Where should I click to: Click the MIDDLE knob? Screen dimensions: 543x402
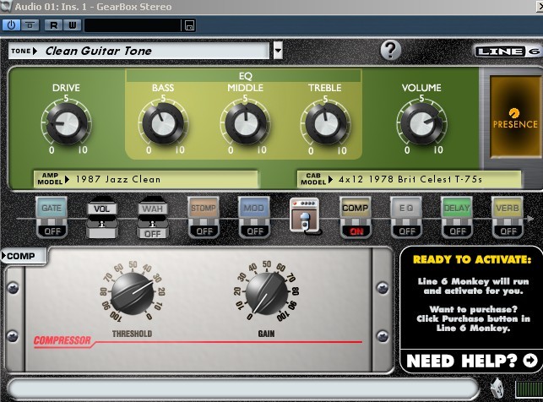[246, 123]
